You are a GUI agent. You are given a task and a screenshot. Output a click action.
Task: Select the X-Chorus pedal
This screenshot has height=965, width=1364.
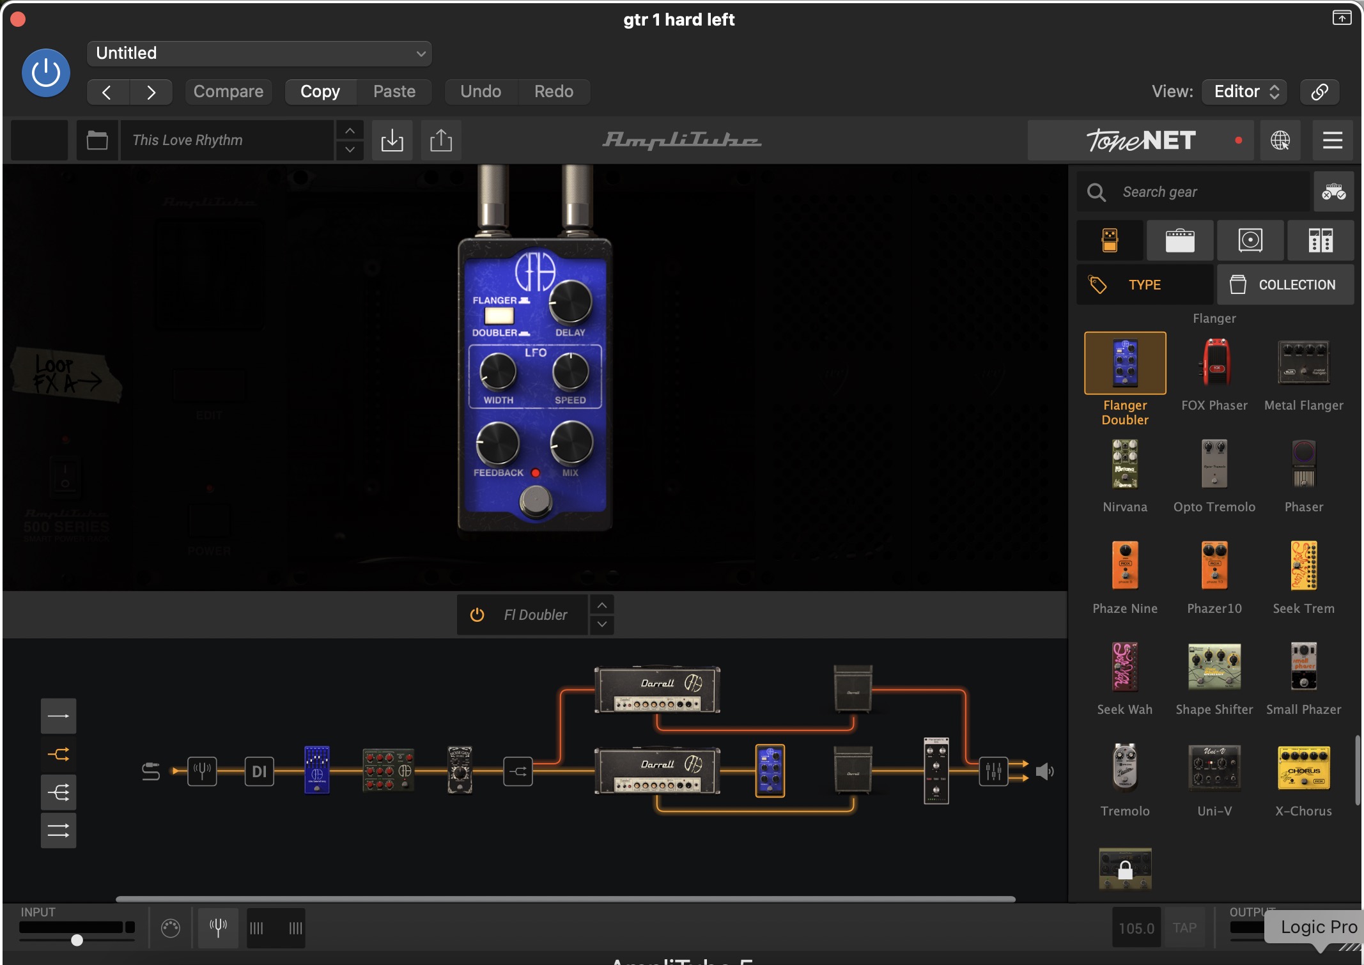pyautogui.click(x=1304, y=768)
